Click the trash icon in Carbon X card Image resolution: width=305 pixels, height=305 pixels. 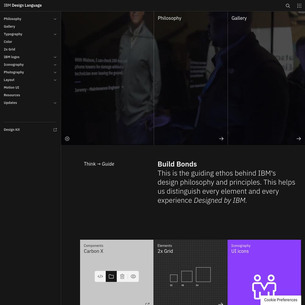point(122,276)
